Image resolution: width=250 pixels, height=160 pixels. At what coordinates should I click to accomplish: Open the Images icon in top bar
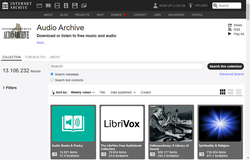[84, 6]
